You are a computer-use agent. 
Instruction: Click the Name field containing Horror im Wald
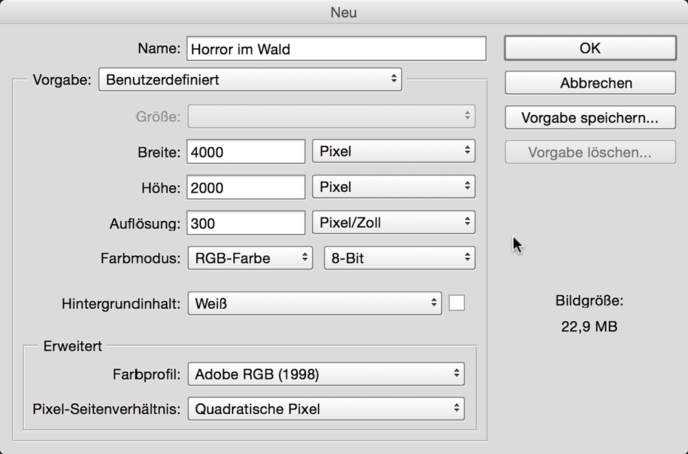point(336,49)
